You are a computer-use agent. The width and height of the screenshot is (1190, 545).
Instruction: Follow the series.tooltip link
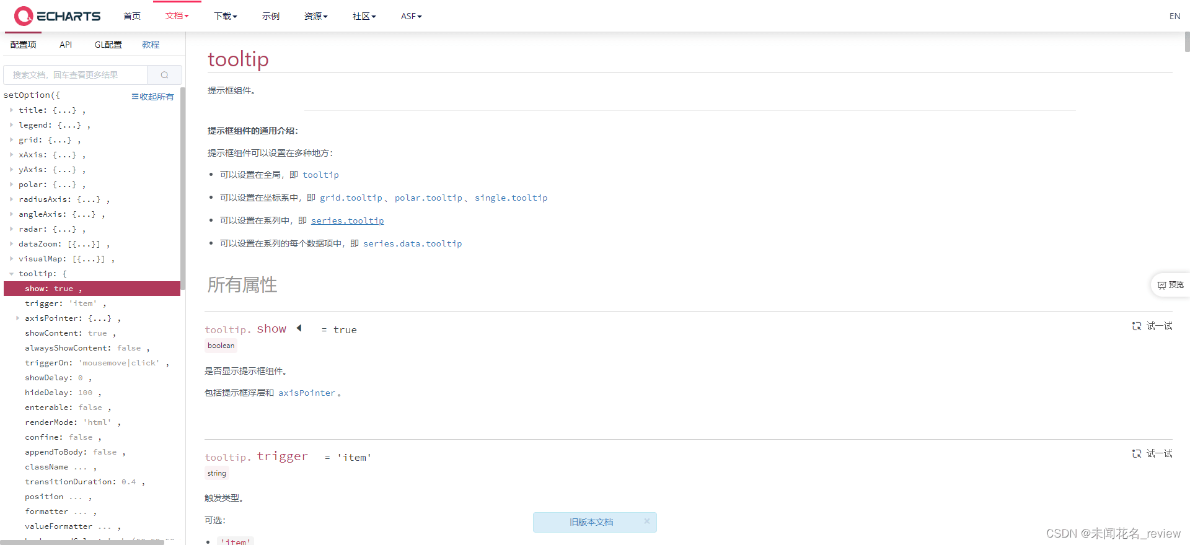click(347, 220)
